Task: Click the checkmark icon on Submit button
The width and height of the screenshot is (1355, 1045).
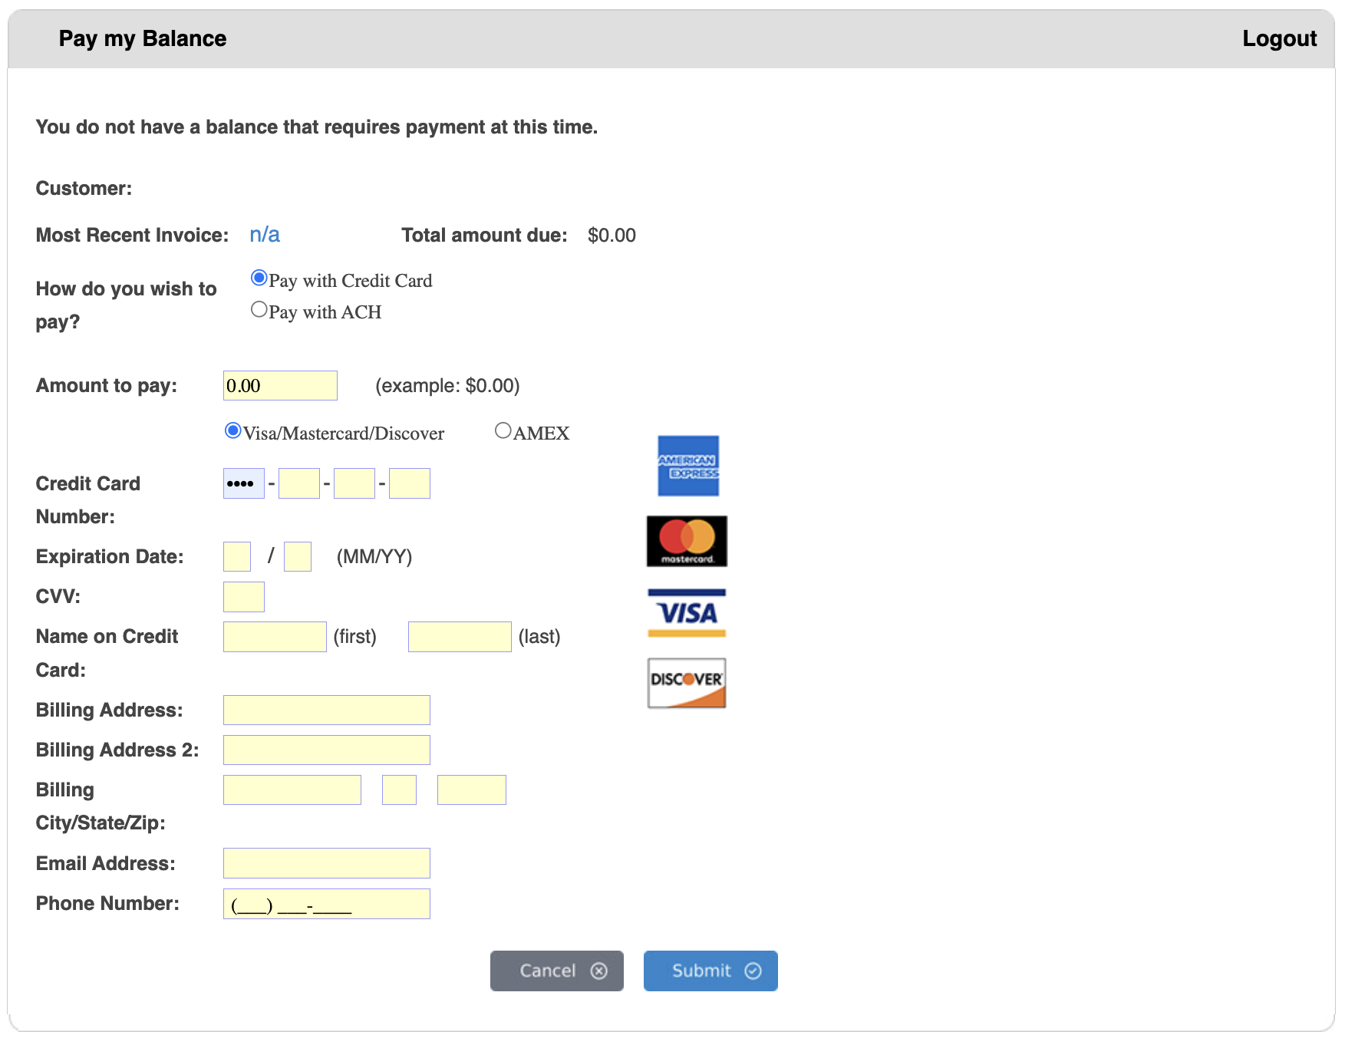Action: pyautogui.click(x=752, y=971)
